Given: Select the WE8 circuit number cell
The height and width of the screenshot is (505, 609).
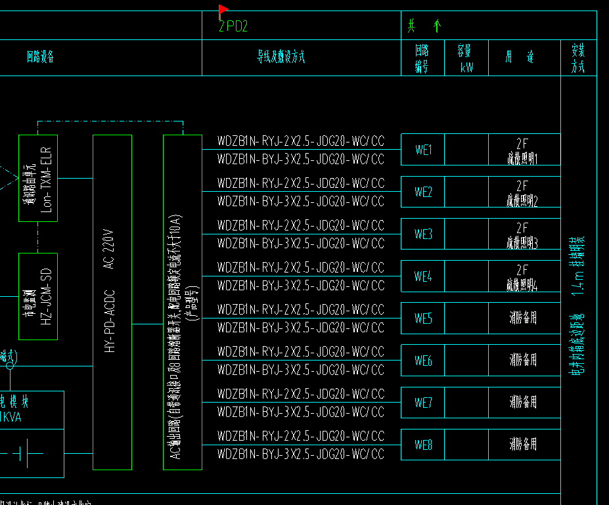Looking at the screenshot, I should click(422, 445).
